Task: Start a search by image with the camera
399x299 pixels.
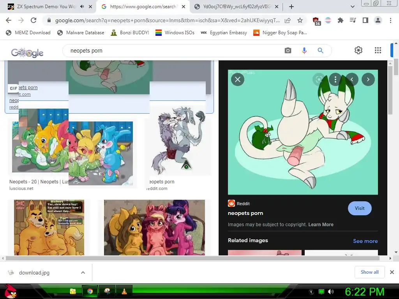Action: pos(288,50)
